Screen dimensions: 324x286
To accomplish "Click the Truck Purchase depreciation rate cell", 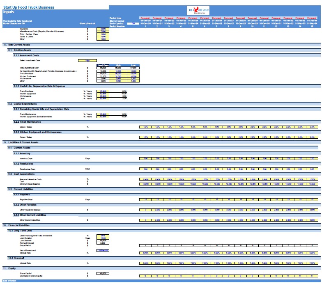I will [x=103, y=91].
